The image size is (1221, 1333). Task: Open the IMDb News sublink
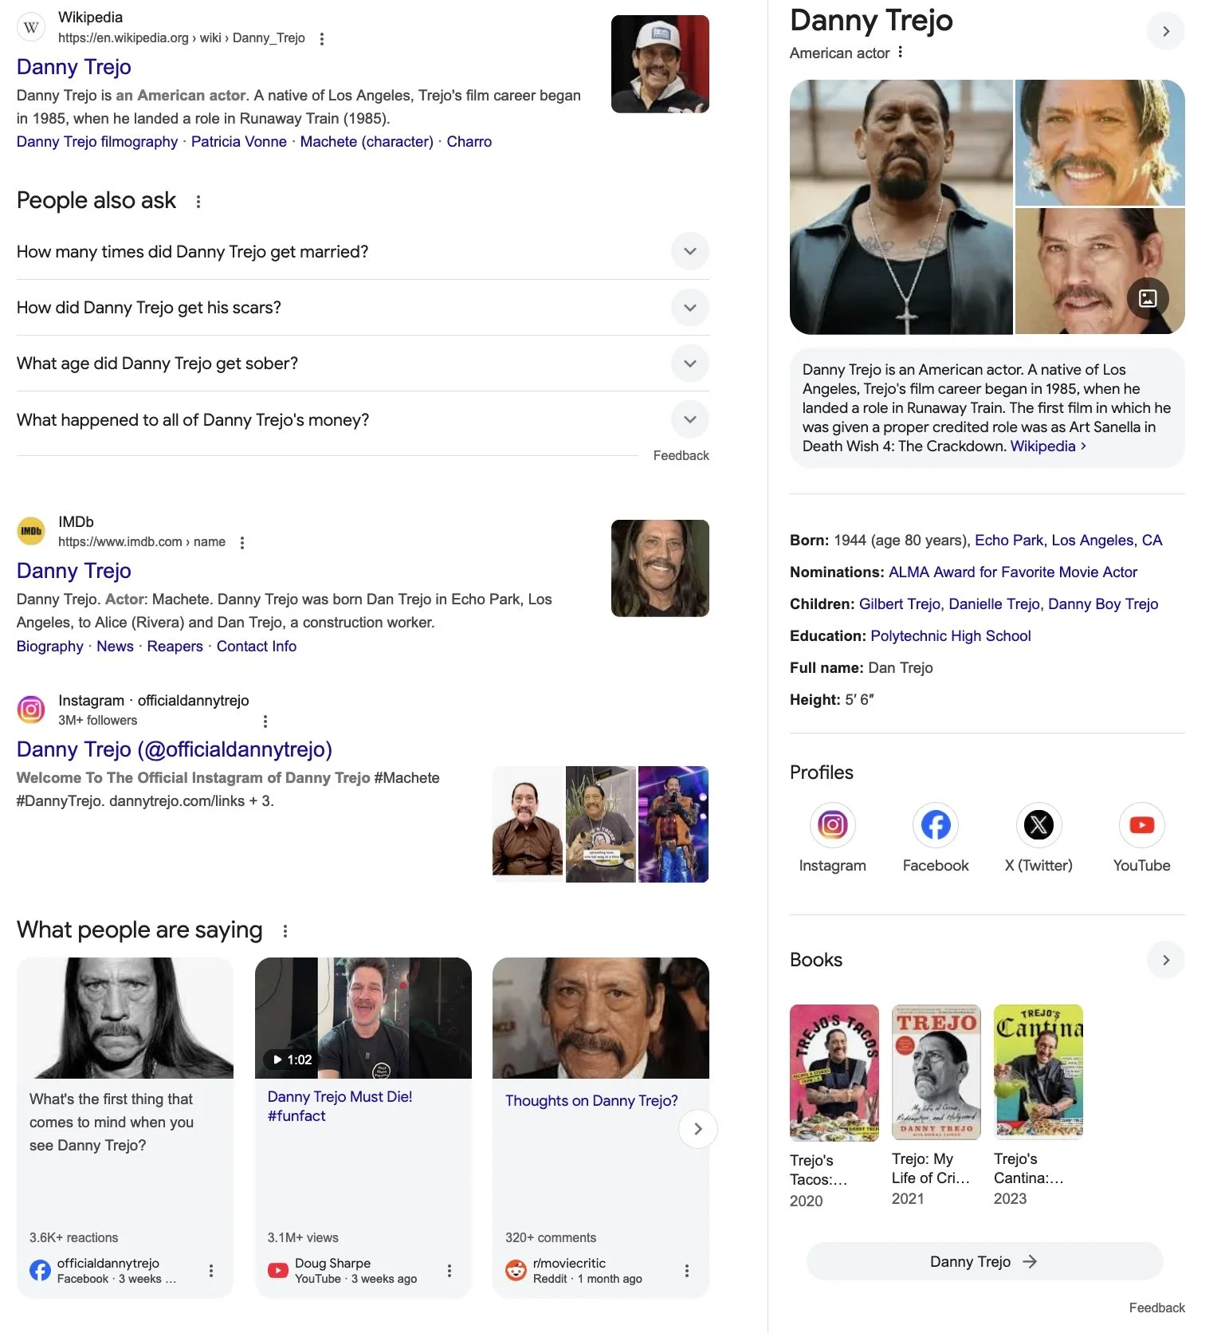point(115,647)
